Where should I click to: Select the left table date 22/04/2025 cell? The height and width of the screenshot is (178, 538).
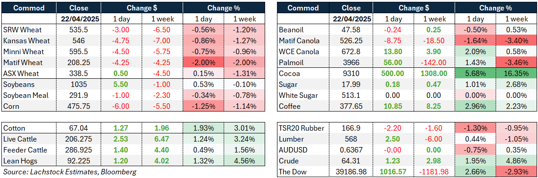(78, 19)
